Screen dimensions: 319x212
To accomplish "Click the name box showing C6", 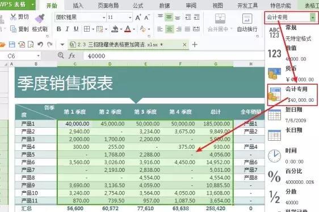I will [x=20, y=56].
